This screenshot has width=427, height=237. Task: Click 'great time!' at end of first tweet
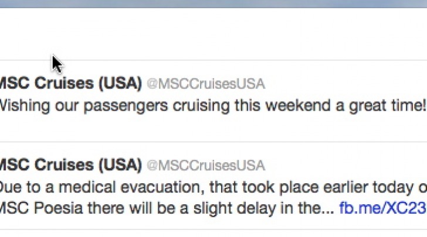click(x=388, y=106)
